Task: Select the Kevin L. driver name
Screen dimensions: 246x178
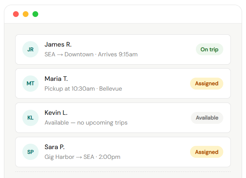Action: point(56,113)
